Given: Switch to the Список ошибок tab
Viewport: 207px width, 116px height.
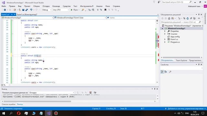Looking at the screenshot, I should [x=9, y=104].
